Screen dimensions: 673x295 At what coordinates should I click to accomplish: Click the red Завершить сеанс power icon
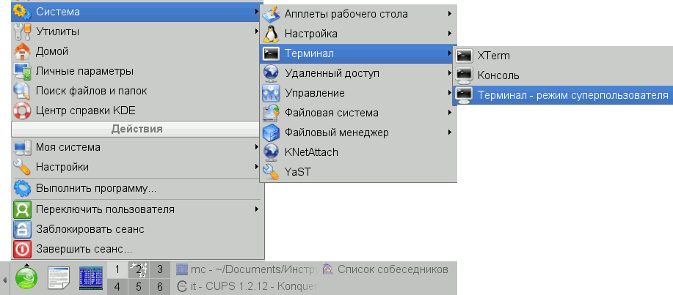22,249
